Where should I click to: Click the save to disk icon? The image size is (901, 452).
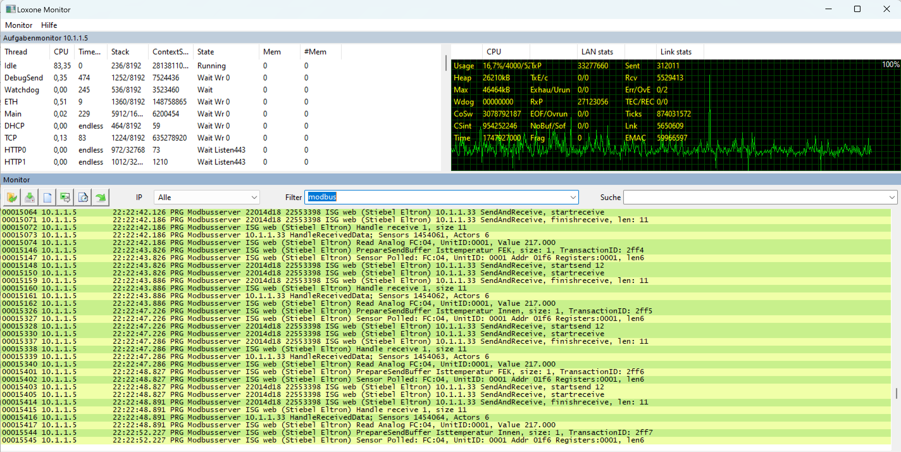coord(30,197)
